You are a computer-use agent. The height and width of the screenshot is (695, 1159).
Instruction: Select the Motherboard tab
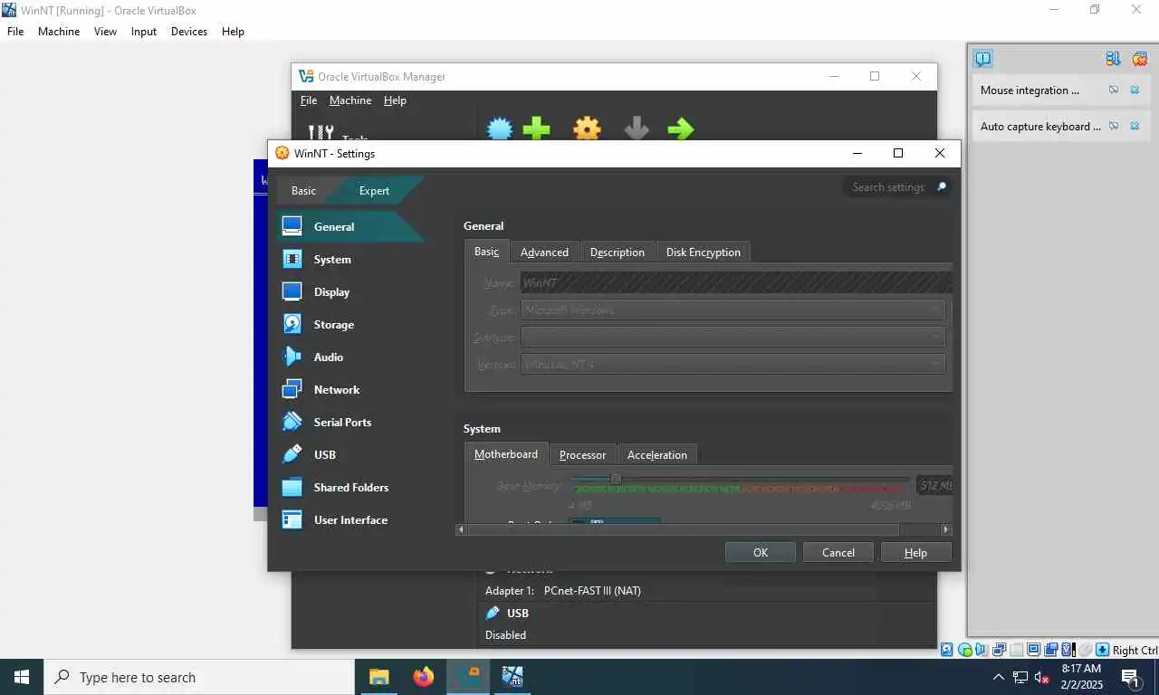coord(506,454)
